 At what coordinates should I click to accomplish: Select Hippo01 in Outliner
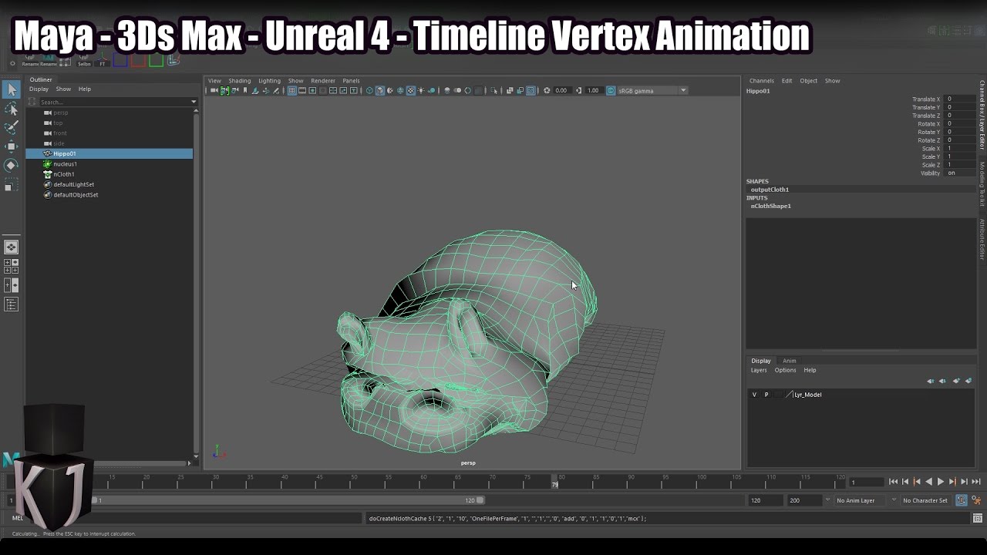tap(109, 153)
